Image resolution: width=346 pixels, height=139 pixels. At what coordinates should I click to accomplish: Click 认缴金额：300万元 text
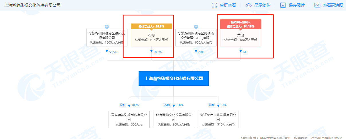coord(129,124)
